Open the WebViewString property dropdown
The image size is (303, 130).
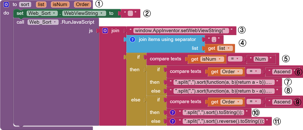point(84,13)
